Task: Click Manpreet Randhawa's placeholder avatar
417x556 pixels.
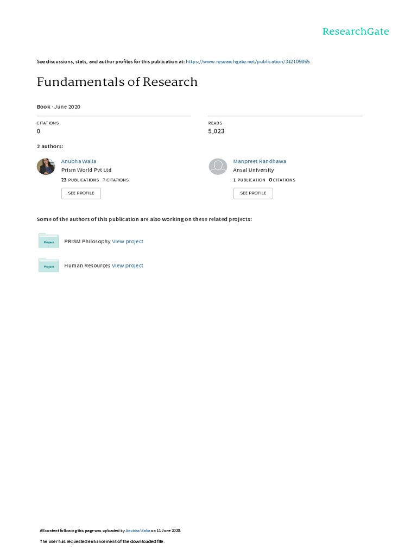Action: coord(218,167)
